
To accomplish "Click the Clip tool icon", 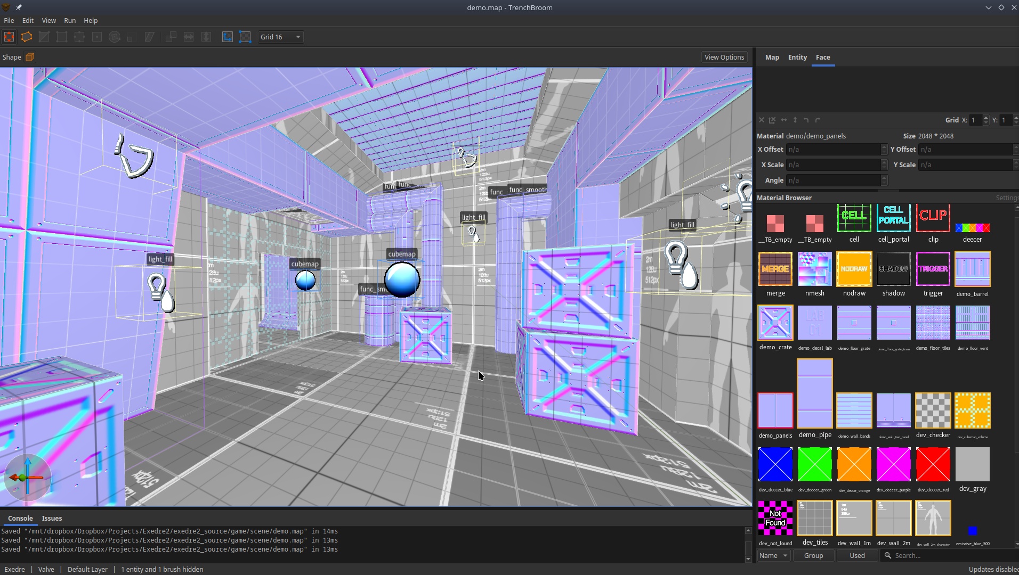I will tap(44, 37).
